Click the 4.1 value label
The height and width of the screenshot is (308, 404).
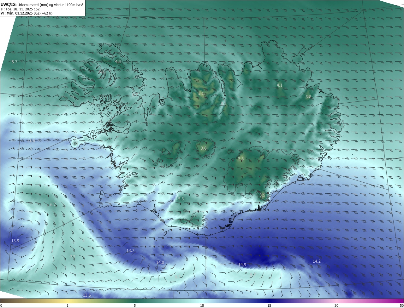pos(280,85)
